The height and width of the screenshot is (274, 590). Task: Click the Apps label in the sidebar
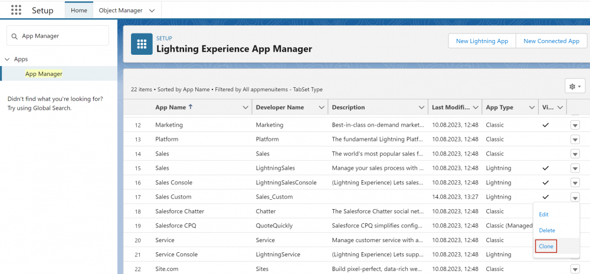pyautogui.click(x=21, y=59)
